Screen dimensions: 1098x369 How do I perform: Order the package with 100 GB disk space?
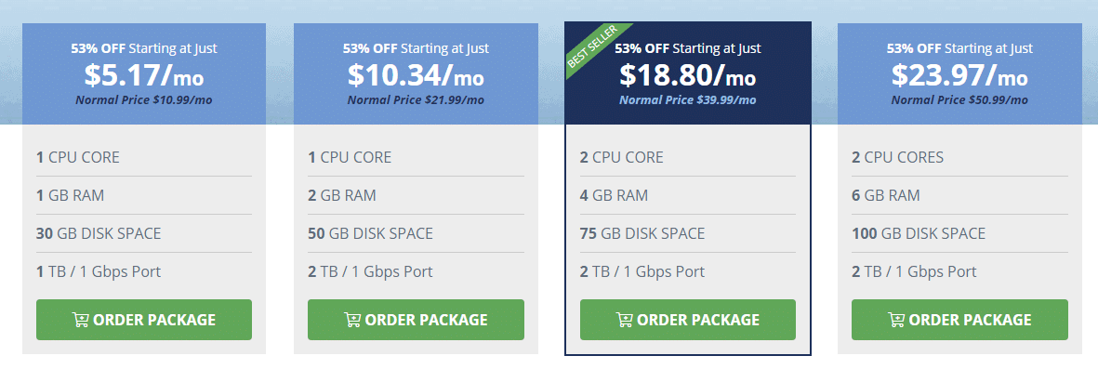click(x=960, y=320)
